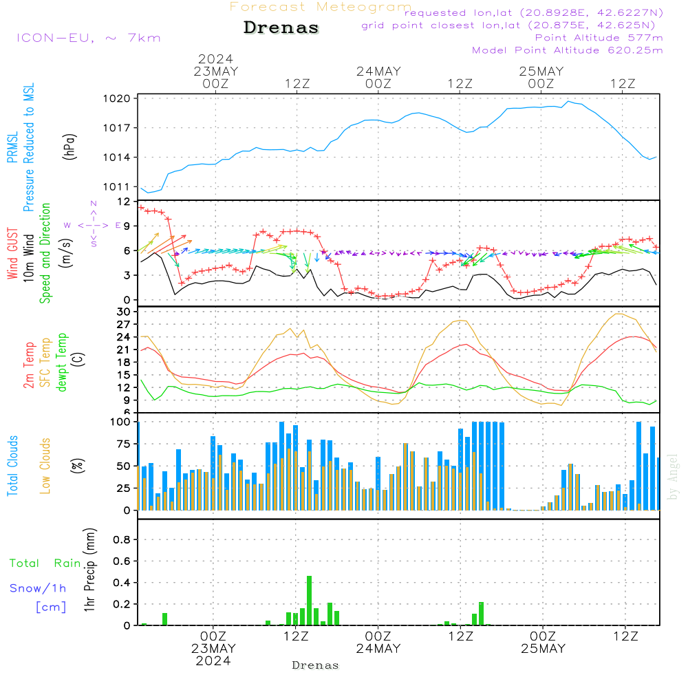
Task: Click the 0.2 mm rain bar on 24 May
Action: (x=481, y=614)
